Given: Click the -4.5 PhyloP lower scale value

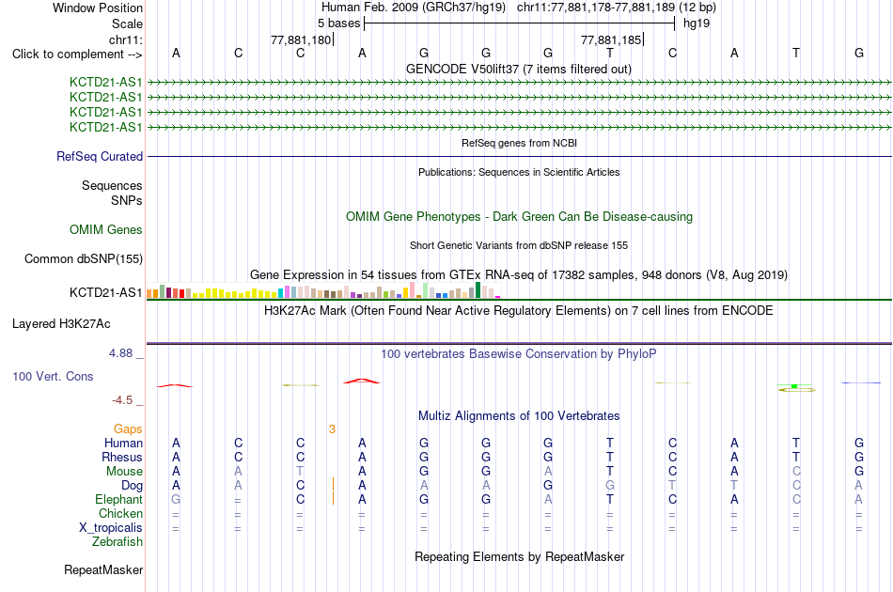Looking at the screenshot, I should (122, 400).
